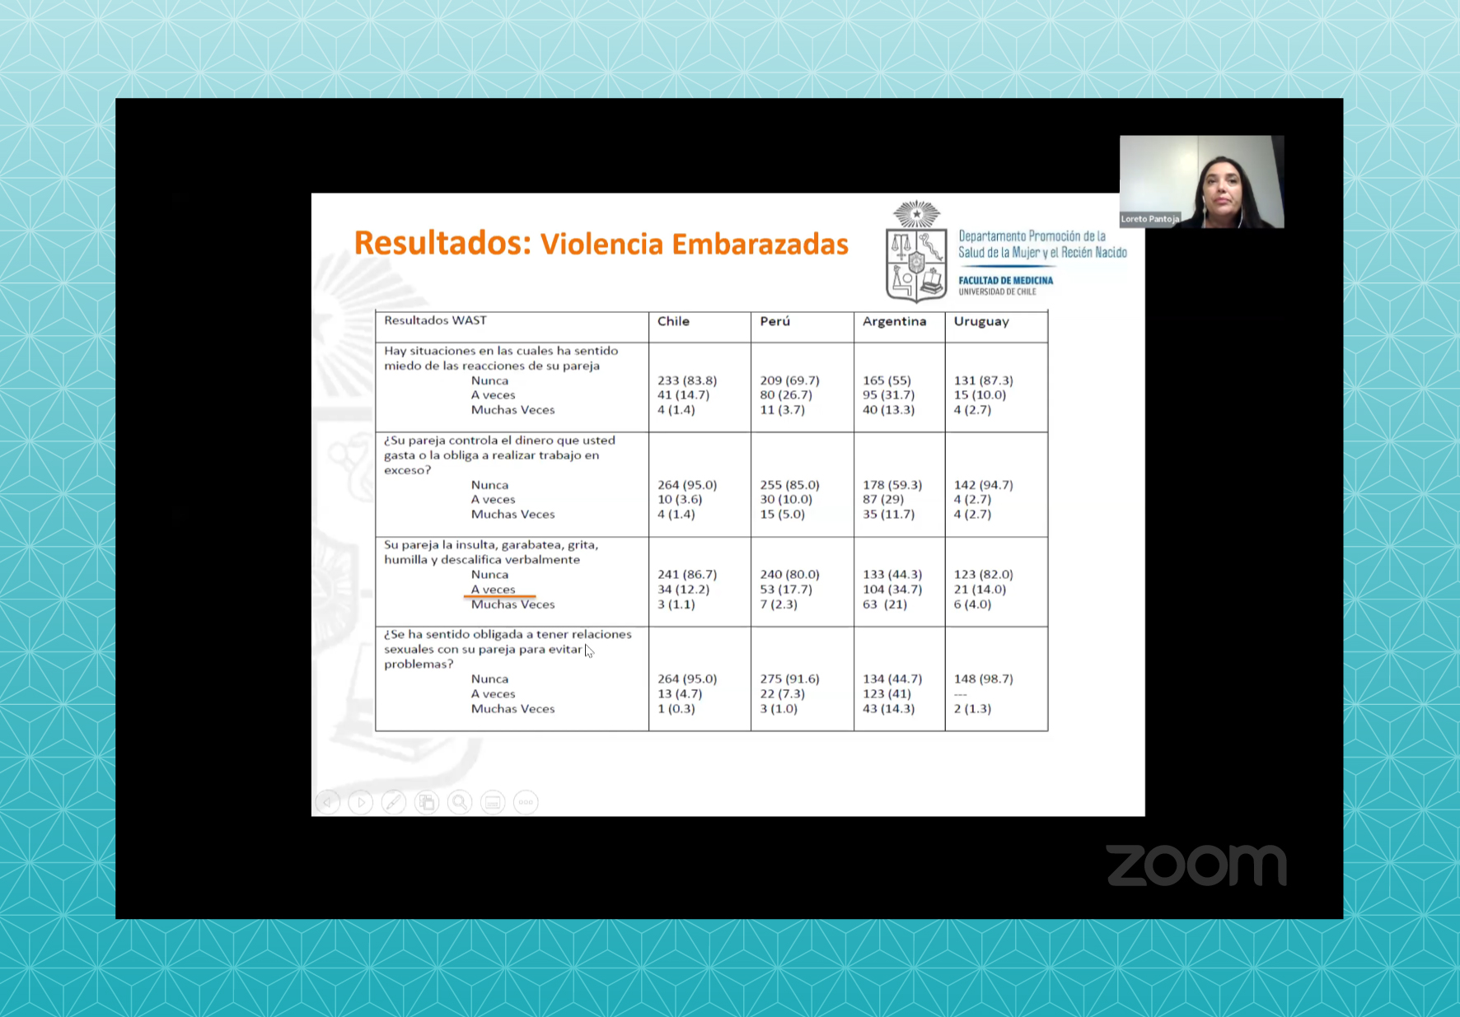Click the value 165 (55)
Image resolution: width=1460 pixels, height=1017 pixels.
[x=887, y=380]
